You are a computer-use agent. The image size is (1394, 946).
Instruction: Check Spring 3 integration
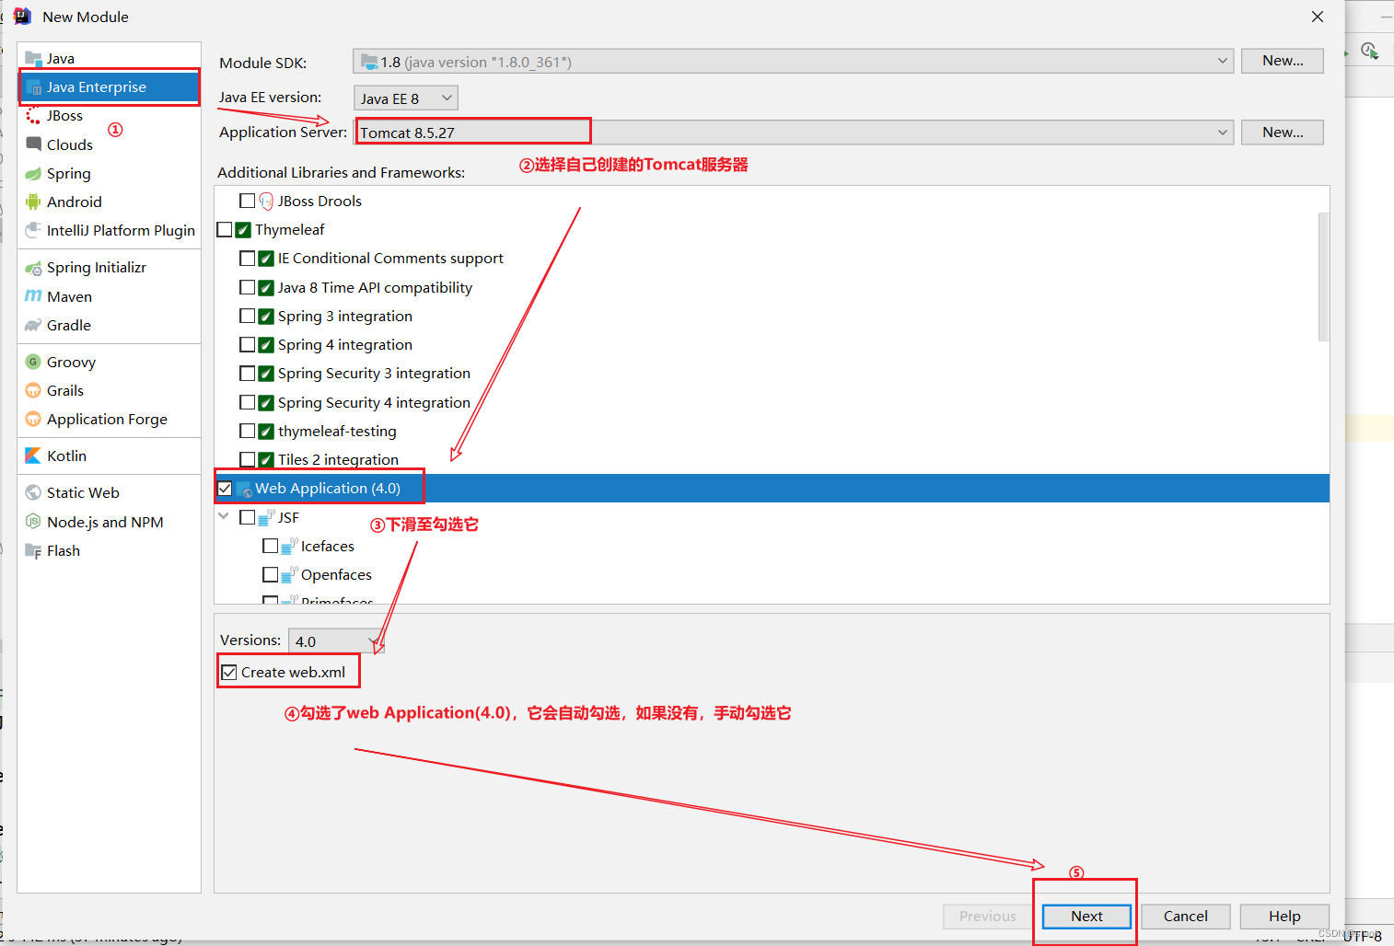click(x=247, y=316)
